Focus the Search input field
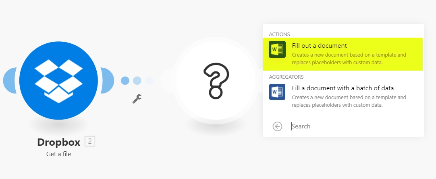Viewport: 436px width, 179px height. (356, 126)
